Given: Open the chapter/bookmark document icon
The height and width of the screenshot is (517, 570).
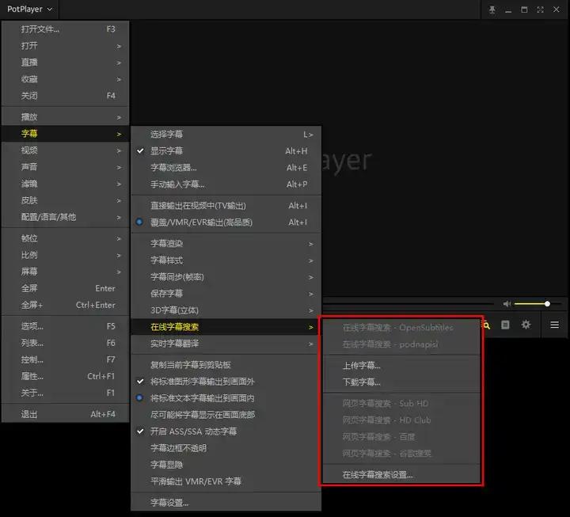Looking at the screenshot, I should (x=505, y=325).
